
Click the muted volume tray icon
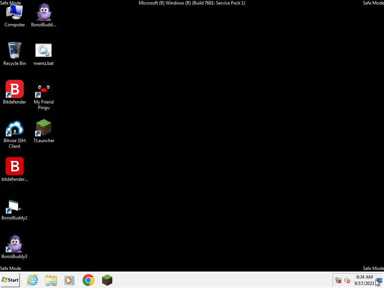click(x=347, y=280)
